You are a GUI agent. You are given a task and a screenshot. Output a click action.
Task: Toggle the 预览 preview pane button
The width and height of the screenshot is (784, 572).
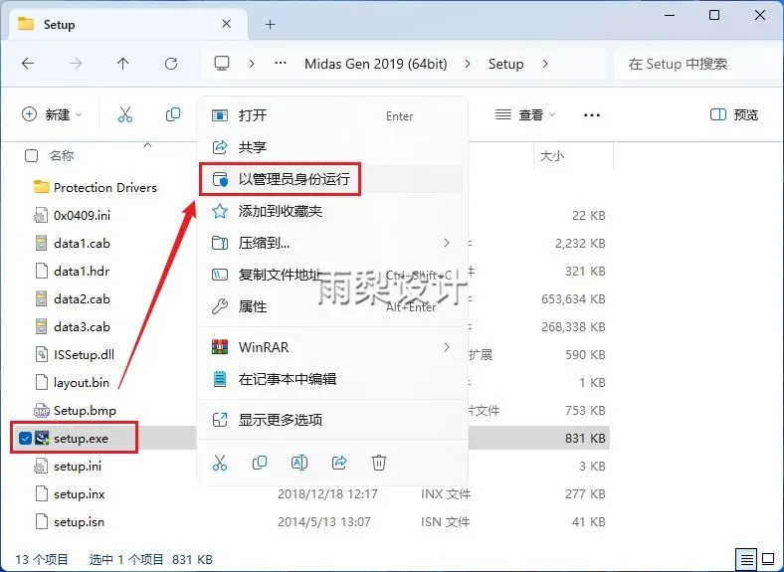click(734, 115)
